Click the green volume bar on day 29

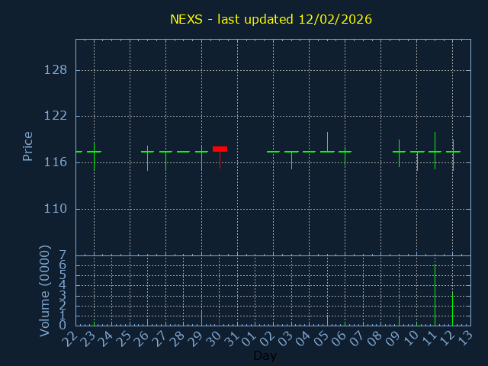[201, 317]
